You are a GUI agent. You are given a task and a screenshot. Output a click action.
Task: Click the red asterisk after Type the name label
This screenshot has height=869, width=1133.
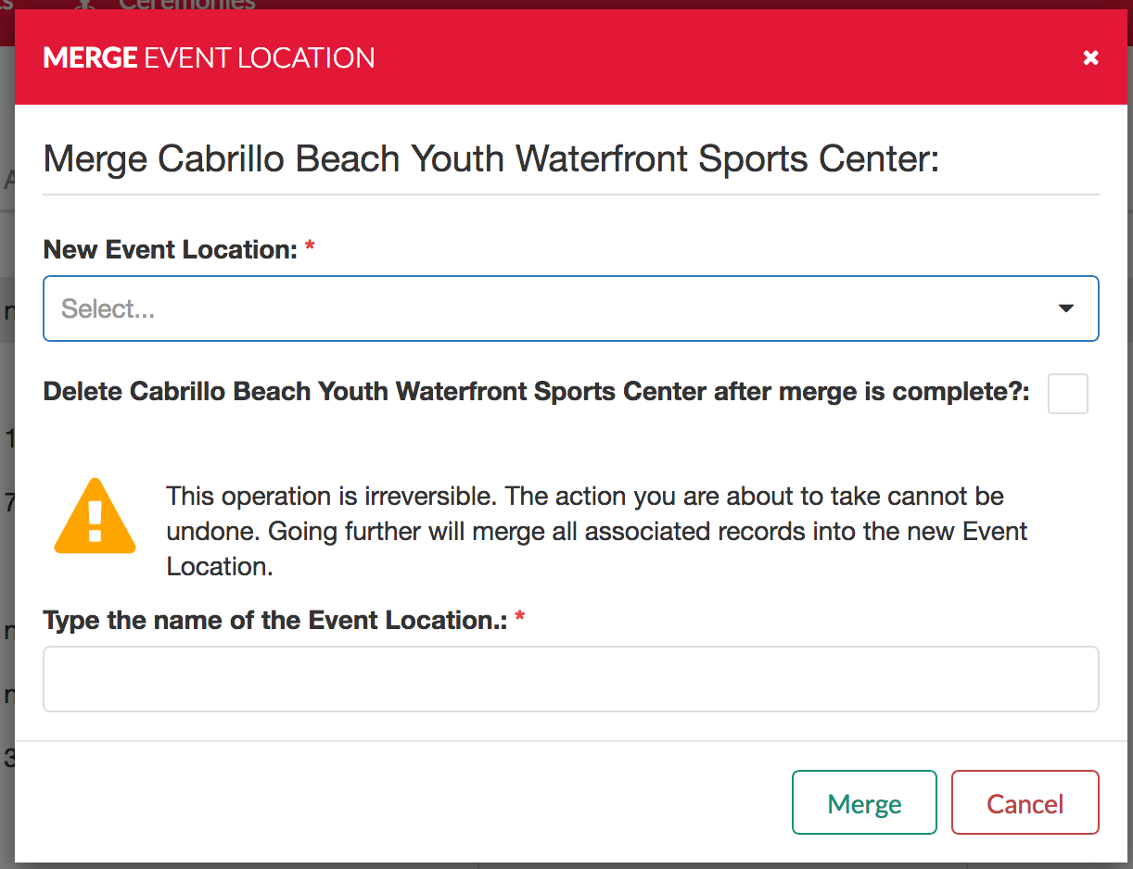(519, 618)
